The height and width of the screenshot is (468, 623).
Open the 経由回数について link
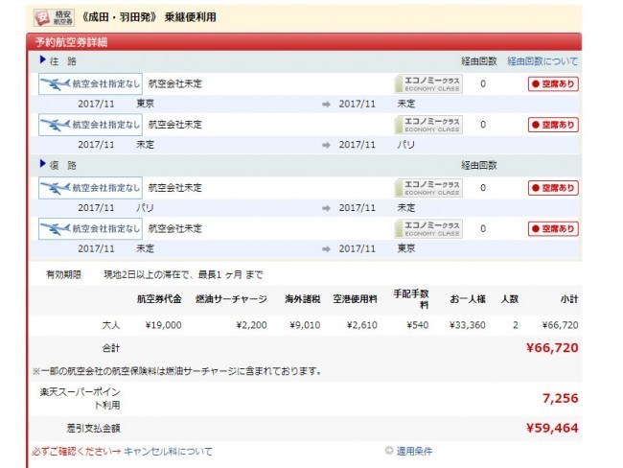pos(542,61)
